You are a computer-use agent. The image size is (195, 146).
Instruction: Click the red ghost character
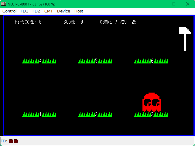pyautogui.click(x=152, y=102)
